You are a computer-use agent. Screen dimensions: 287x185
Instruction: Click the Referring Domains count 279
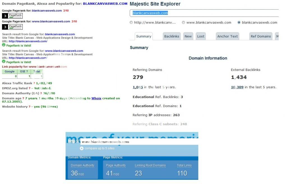(x=138, y=77)
